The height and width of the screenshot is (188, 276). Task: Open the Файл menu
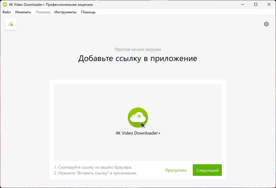(x=6, y=12)
